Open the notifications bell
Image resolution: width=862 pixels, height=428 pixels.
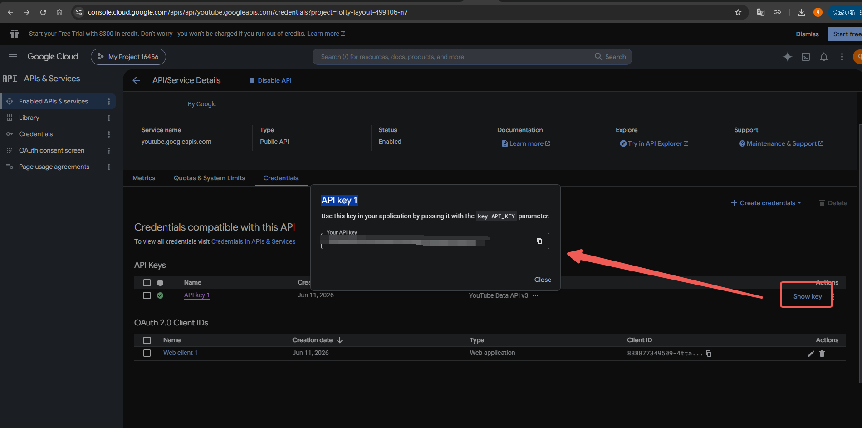(824, 57)
